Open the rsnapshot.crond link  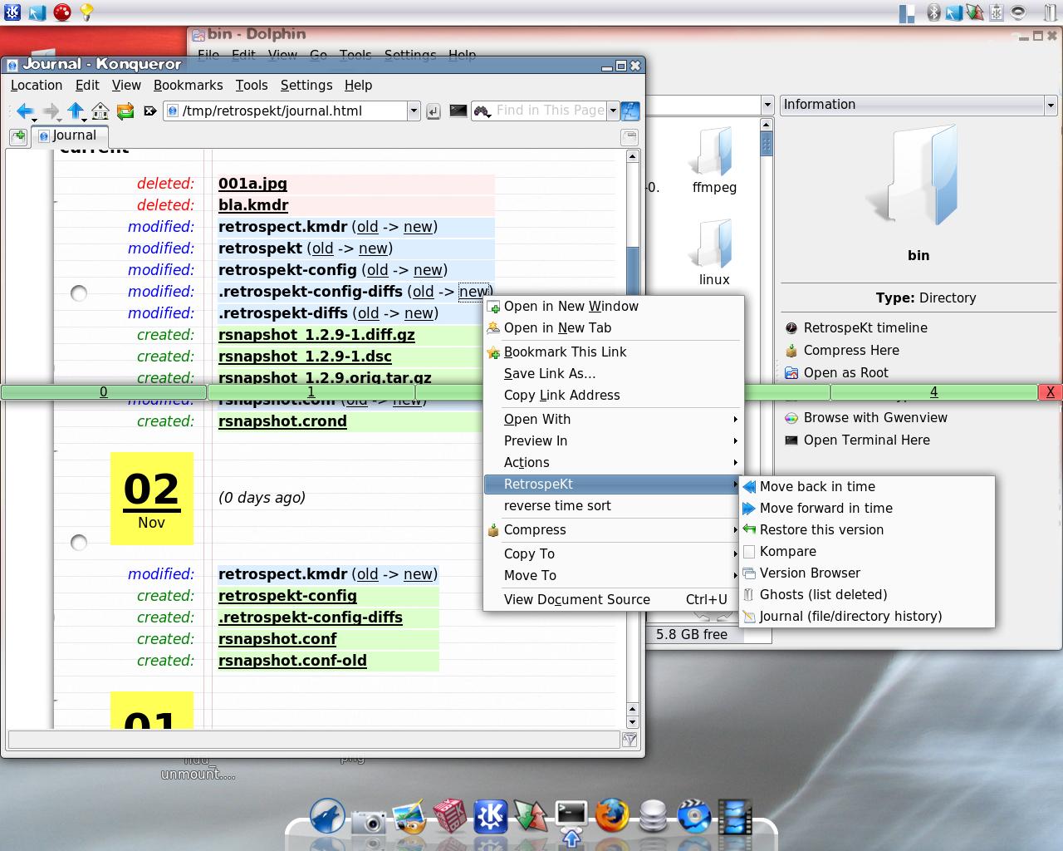pyautogui.click(x=282, y=421)
